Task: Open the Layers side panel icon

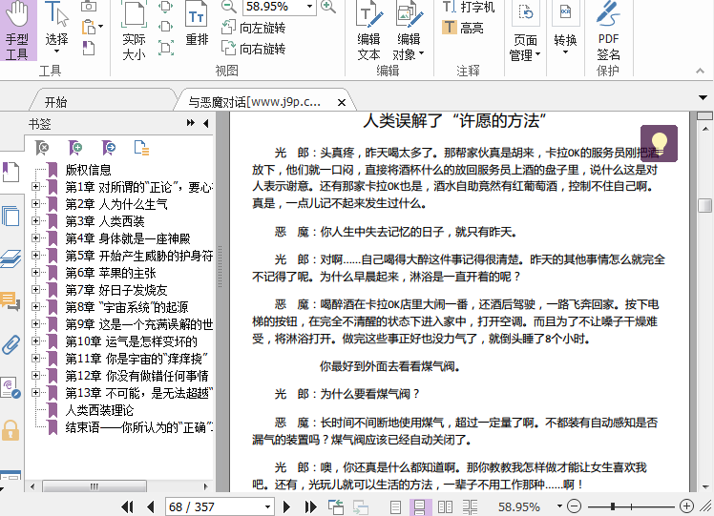Action: coord(10,258)
